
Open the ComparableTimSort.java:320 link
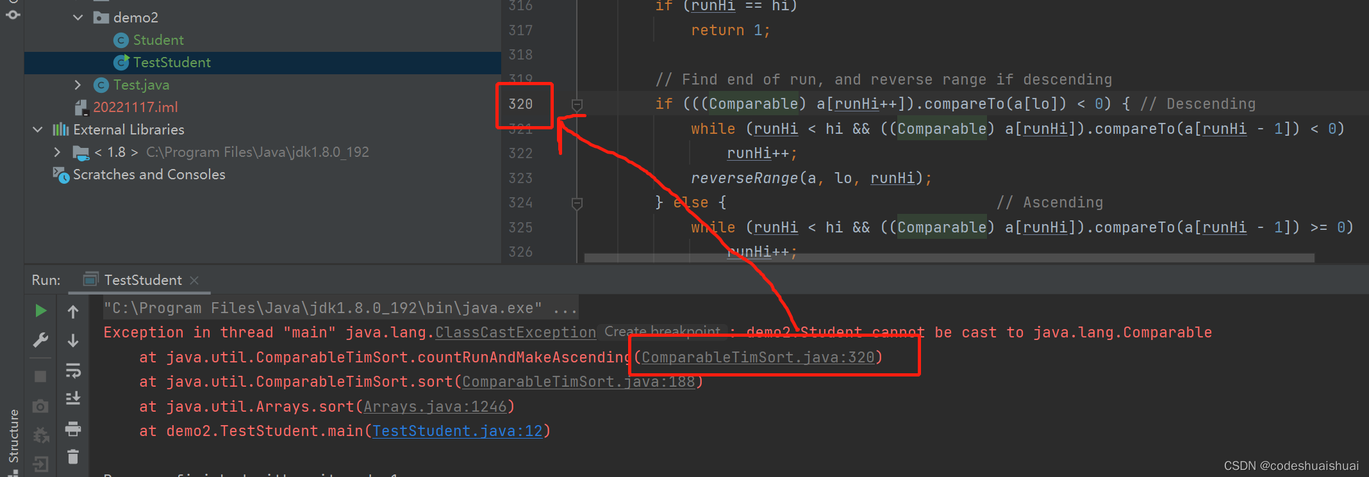[x=758, y=357]
